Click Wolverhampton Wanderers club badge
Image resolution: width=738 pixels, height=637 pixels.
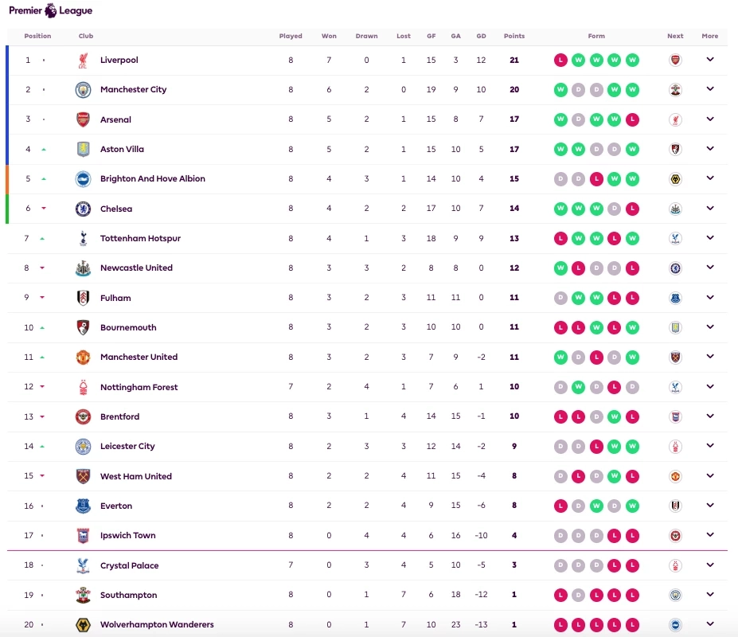[84, 625]
